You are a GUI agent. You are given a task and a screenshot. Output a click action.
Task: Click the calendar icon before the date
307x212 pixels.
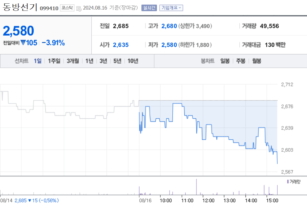(79, 9)
